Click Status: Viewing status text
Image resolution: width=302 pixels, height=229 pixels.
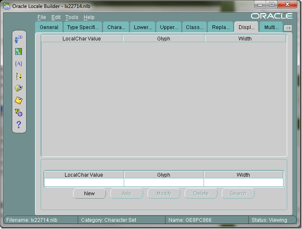tap(269, 220)
